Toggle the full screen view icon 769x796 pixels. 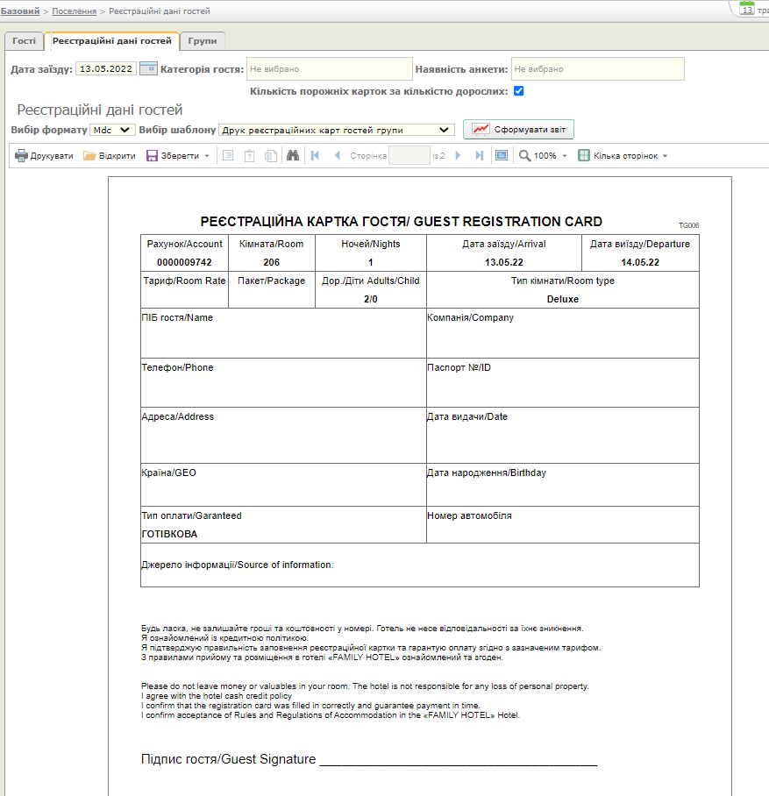point(501,156)
